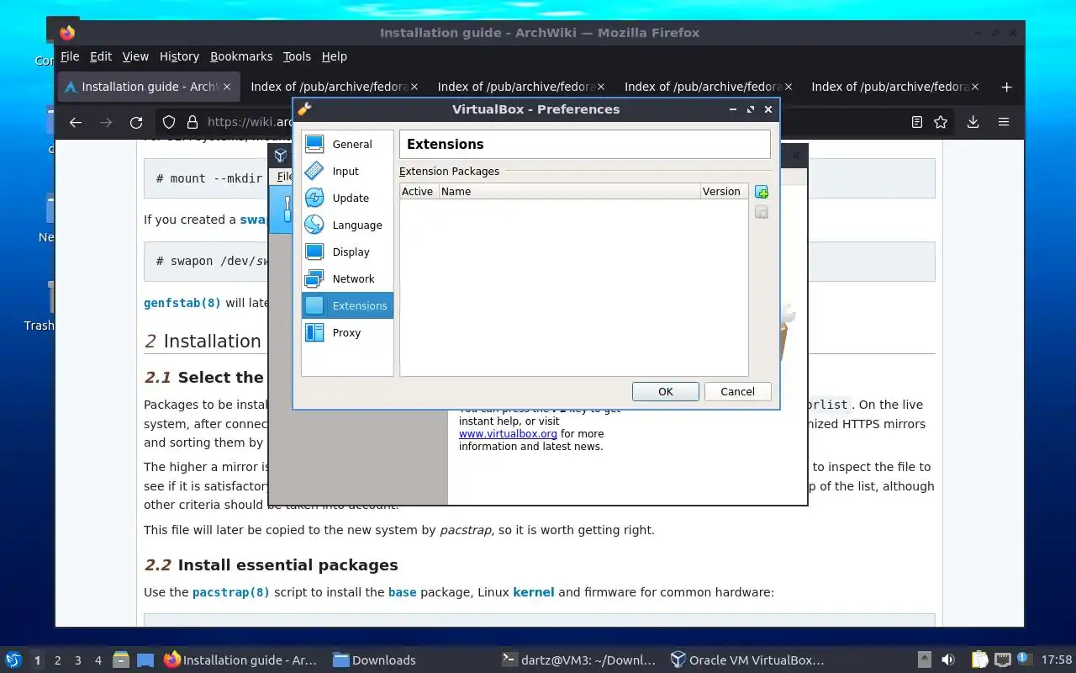Viewport: 1076px width, 673px height.
Task: Open the Language preferences section
Action: point(347,225)
